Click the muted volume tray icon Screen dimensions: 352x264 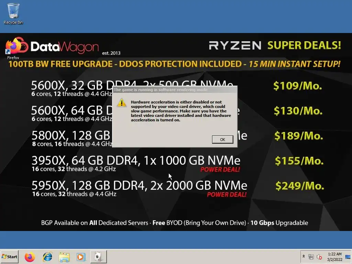[x=319, y=257]
